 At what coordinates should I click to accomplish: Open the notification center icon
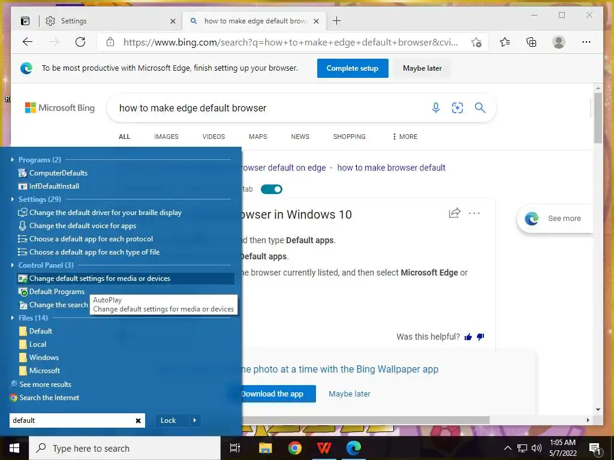click(594, 448)
